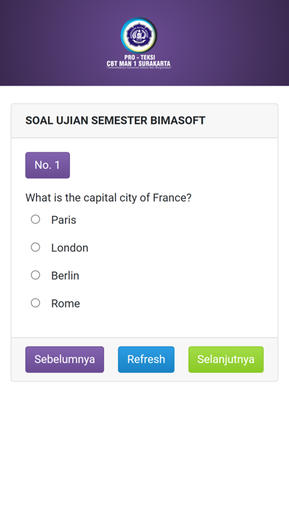Go back with the Sebelumnya button
This screenshot has width=289, height=513.
click(64, 359)
